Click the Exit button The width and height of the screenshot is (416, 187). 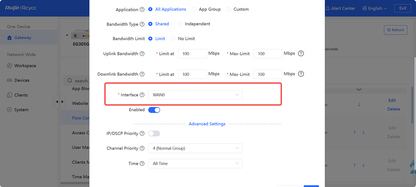[403, 8]
